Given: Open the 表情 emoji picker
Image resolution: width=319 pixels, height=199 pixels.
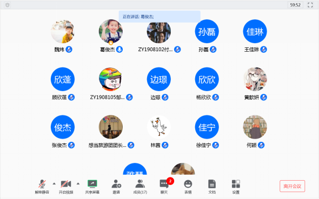Looking at the screenshot, I should (x=188, y=187).
